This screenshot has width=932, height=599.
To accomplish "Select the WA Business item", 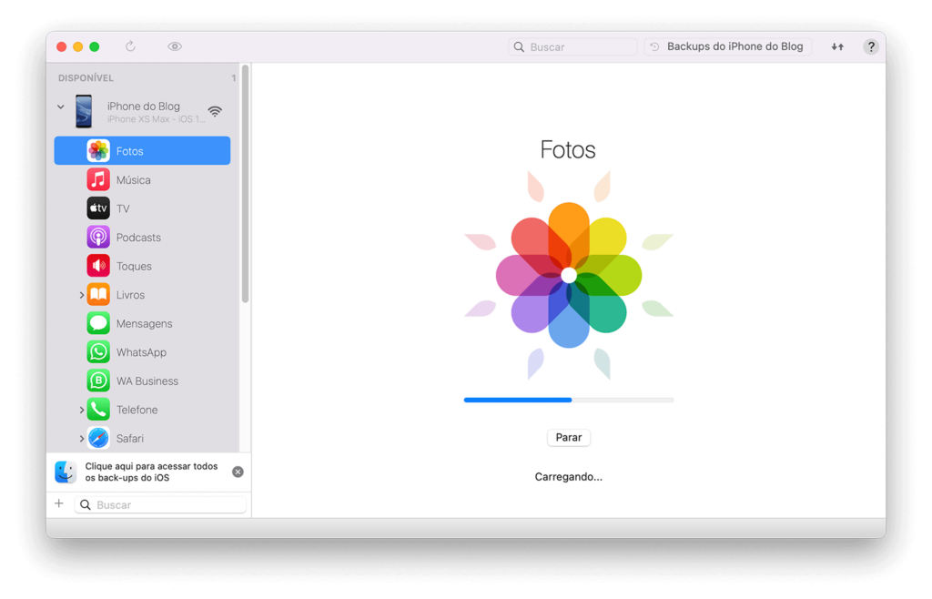I will tap(147, 381).
